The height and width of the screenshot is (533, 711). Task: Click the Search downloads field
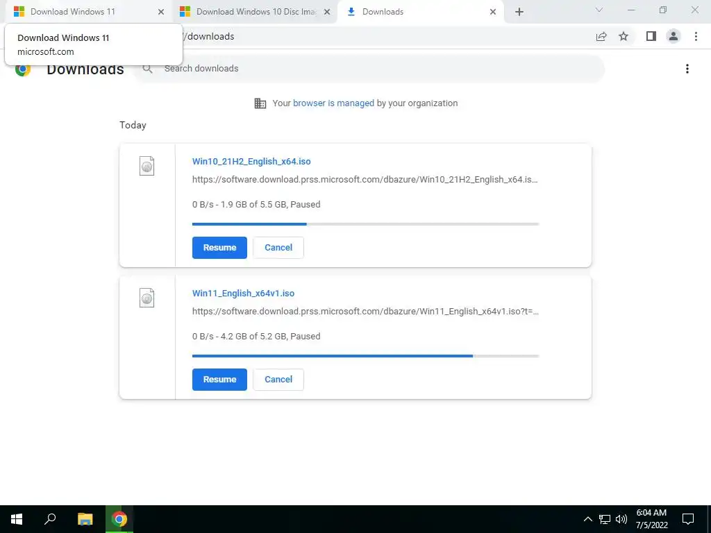coord(369,69)
